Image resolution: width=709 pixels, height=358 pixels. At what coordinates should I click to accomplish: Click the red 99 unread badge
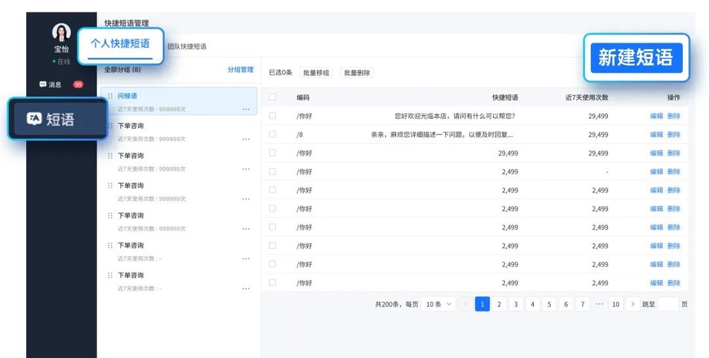(78, 85)
